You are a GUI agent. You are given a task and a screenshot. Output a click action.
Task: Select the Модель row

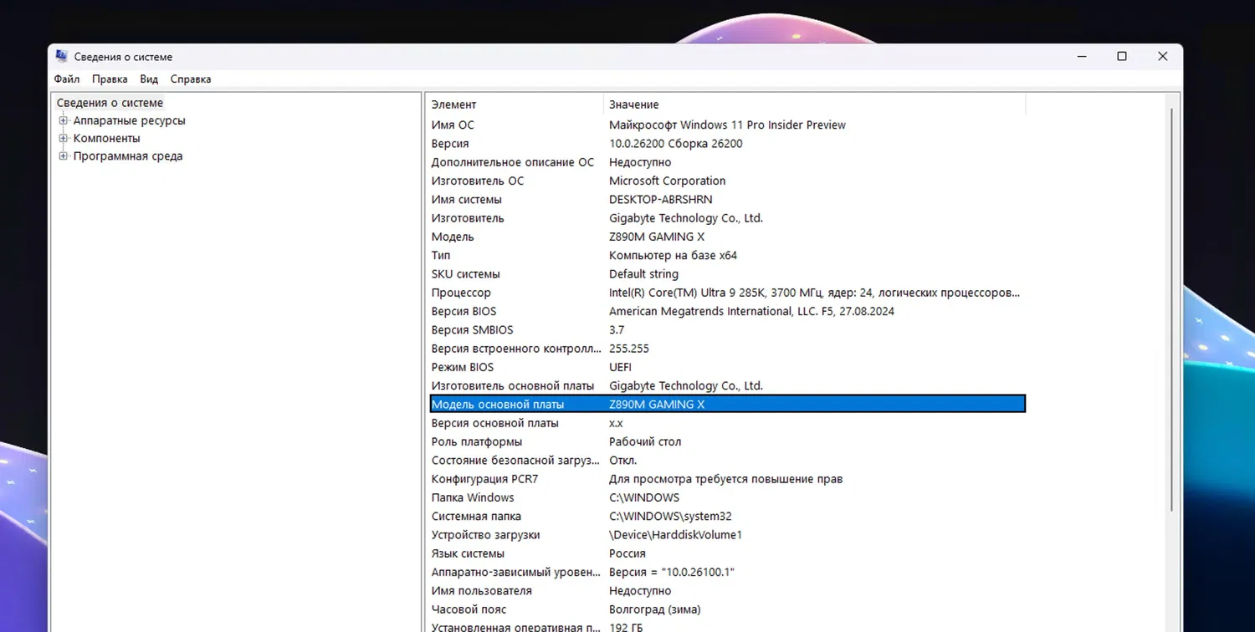tap(727, 237)
